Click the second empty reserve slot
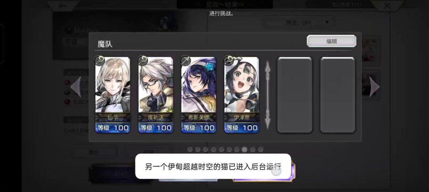This screenshot has width=429, height=192. (x=338, y=95)
